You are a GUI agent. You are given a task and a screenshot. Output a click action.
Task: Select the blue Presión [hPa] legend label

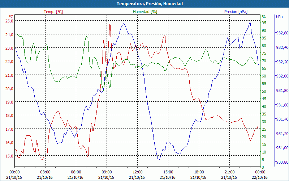point(236,12)
